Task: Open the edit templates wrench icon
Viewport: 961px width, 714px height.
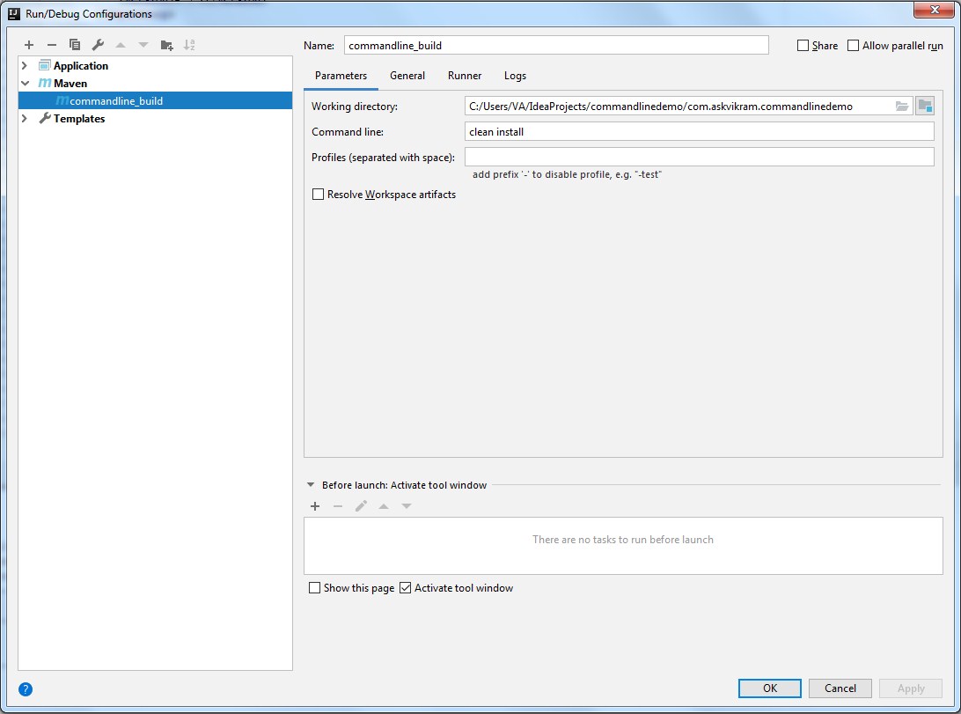Action: [x=98, y=45]
